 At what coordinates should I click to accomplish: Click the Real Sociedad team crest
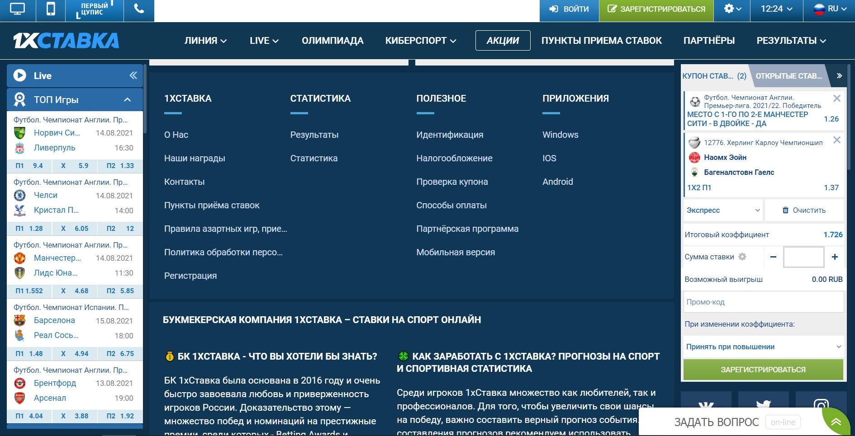(19, 335)
